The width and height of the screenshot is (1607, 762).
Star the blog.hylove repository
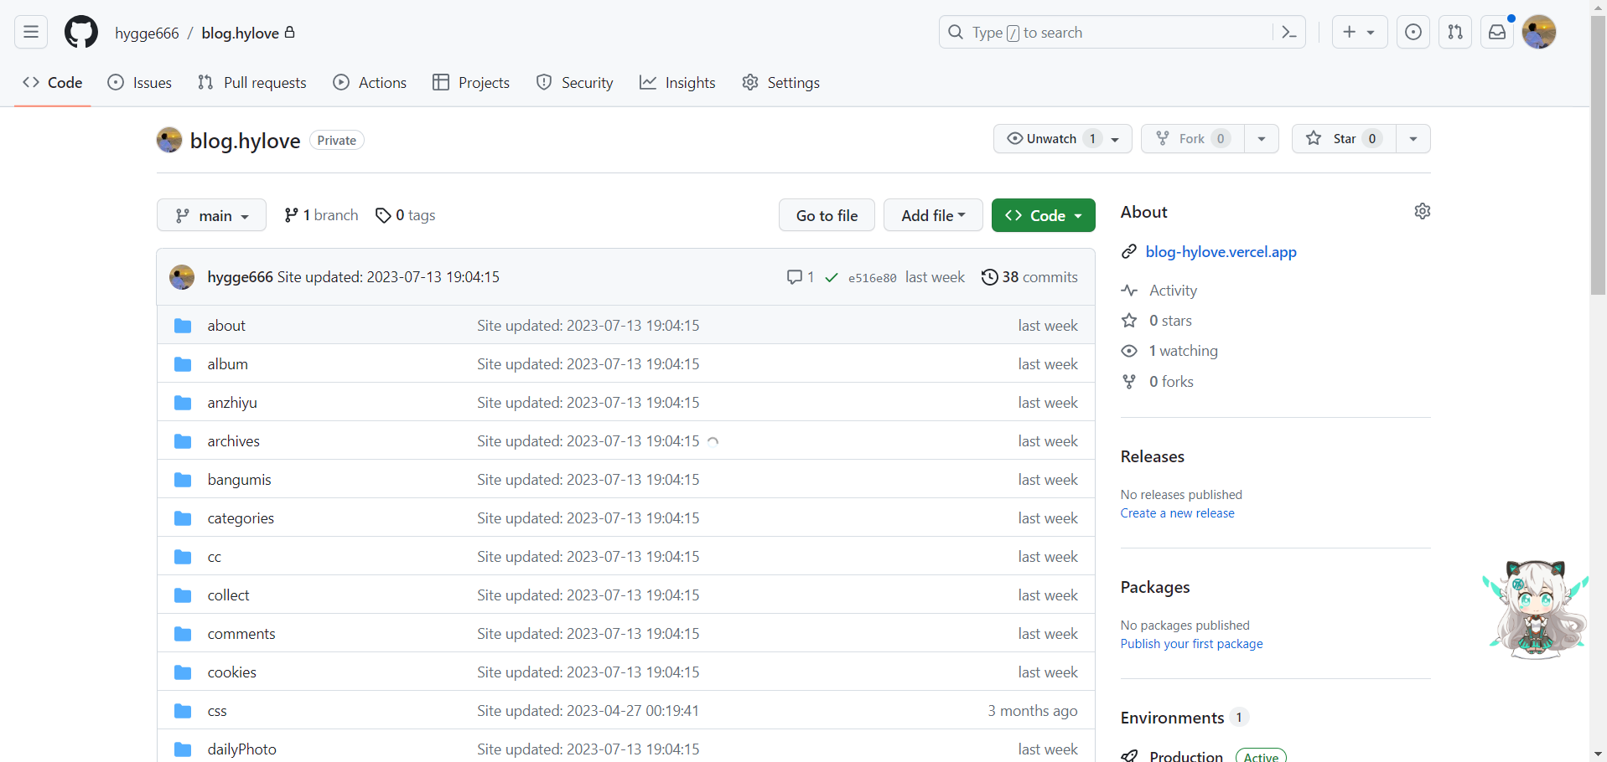point(1344,139)
